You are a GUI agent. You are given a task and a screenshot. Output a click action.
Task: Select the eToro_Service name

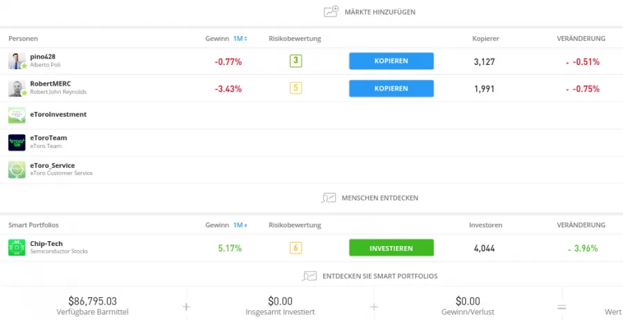[53, 165]
